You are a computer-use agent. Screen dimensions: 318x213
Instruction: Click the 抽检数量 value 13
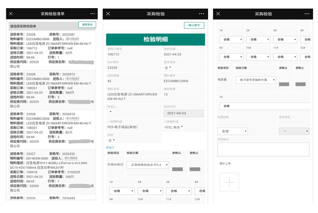[166, 94]
